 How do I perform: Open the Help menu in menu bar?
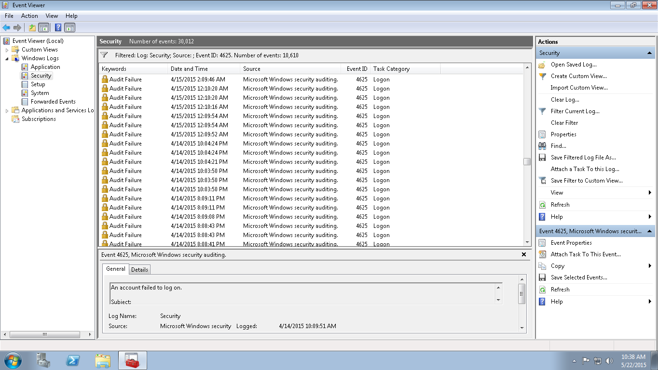click(71, 16)
